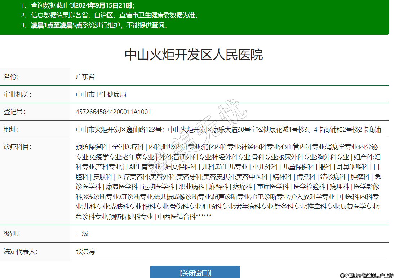Click the 广东省 province value

85,77
